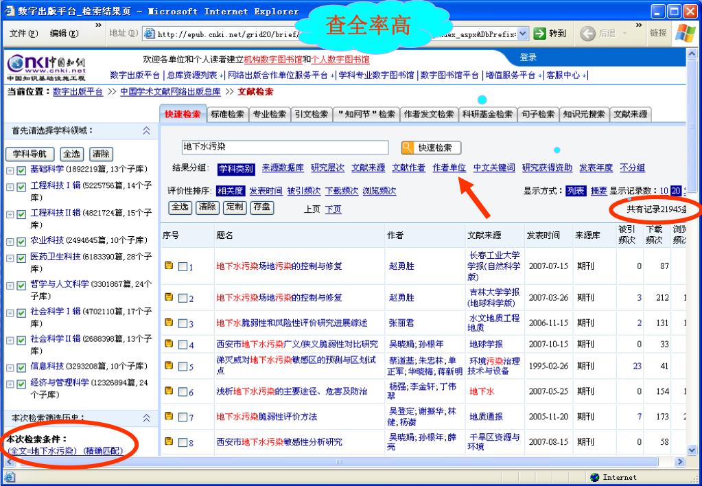This screenshot has height=486, width=702.
Task: Click the vertical scrollbar down arrow
Action: [691, 449]
